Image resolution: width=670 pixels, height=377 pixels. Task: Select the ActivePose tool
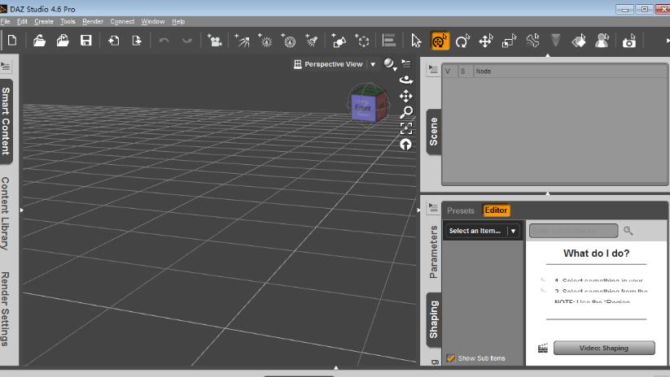coord(533,41)
